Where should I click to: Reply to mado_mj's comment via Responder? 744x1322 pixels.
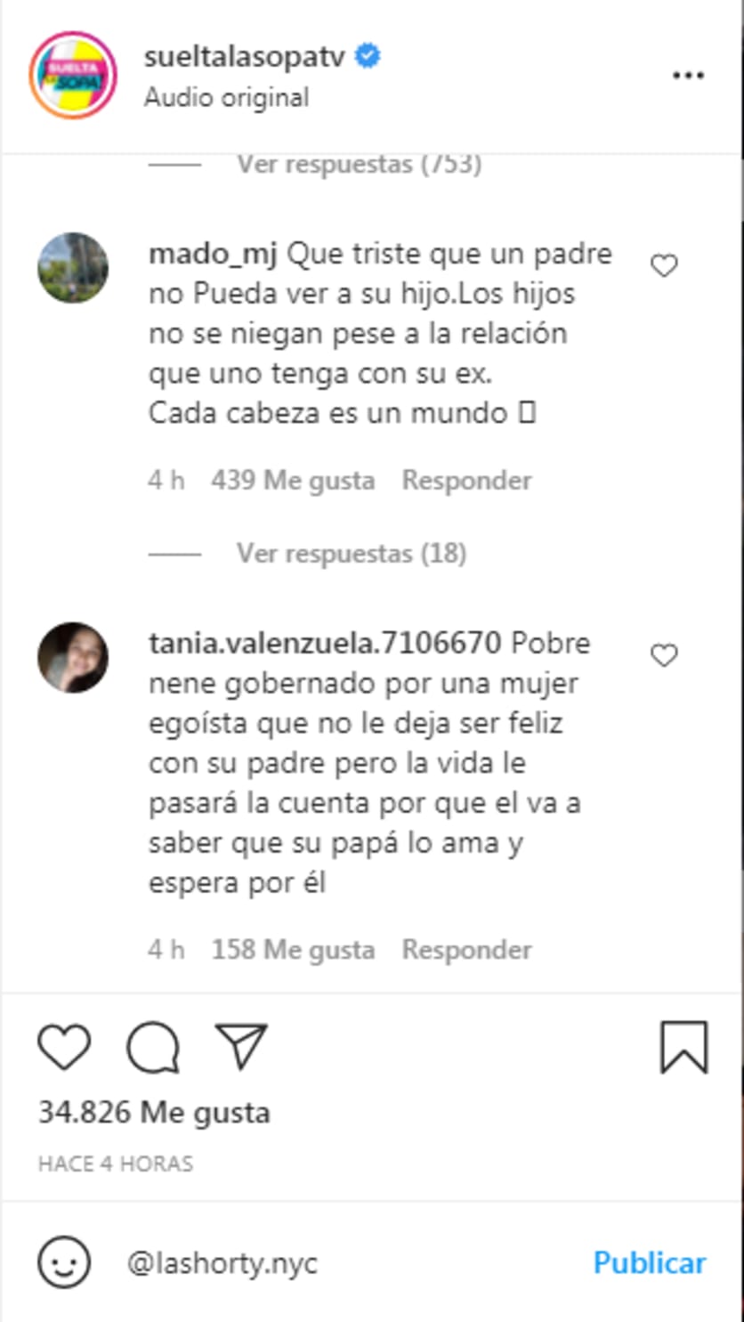coord(466,481)
